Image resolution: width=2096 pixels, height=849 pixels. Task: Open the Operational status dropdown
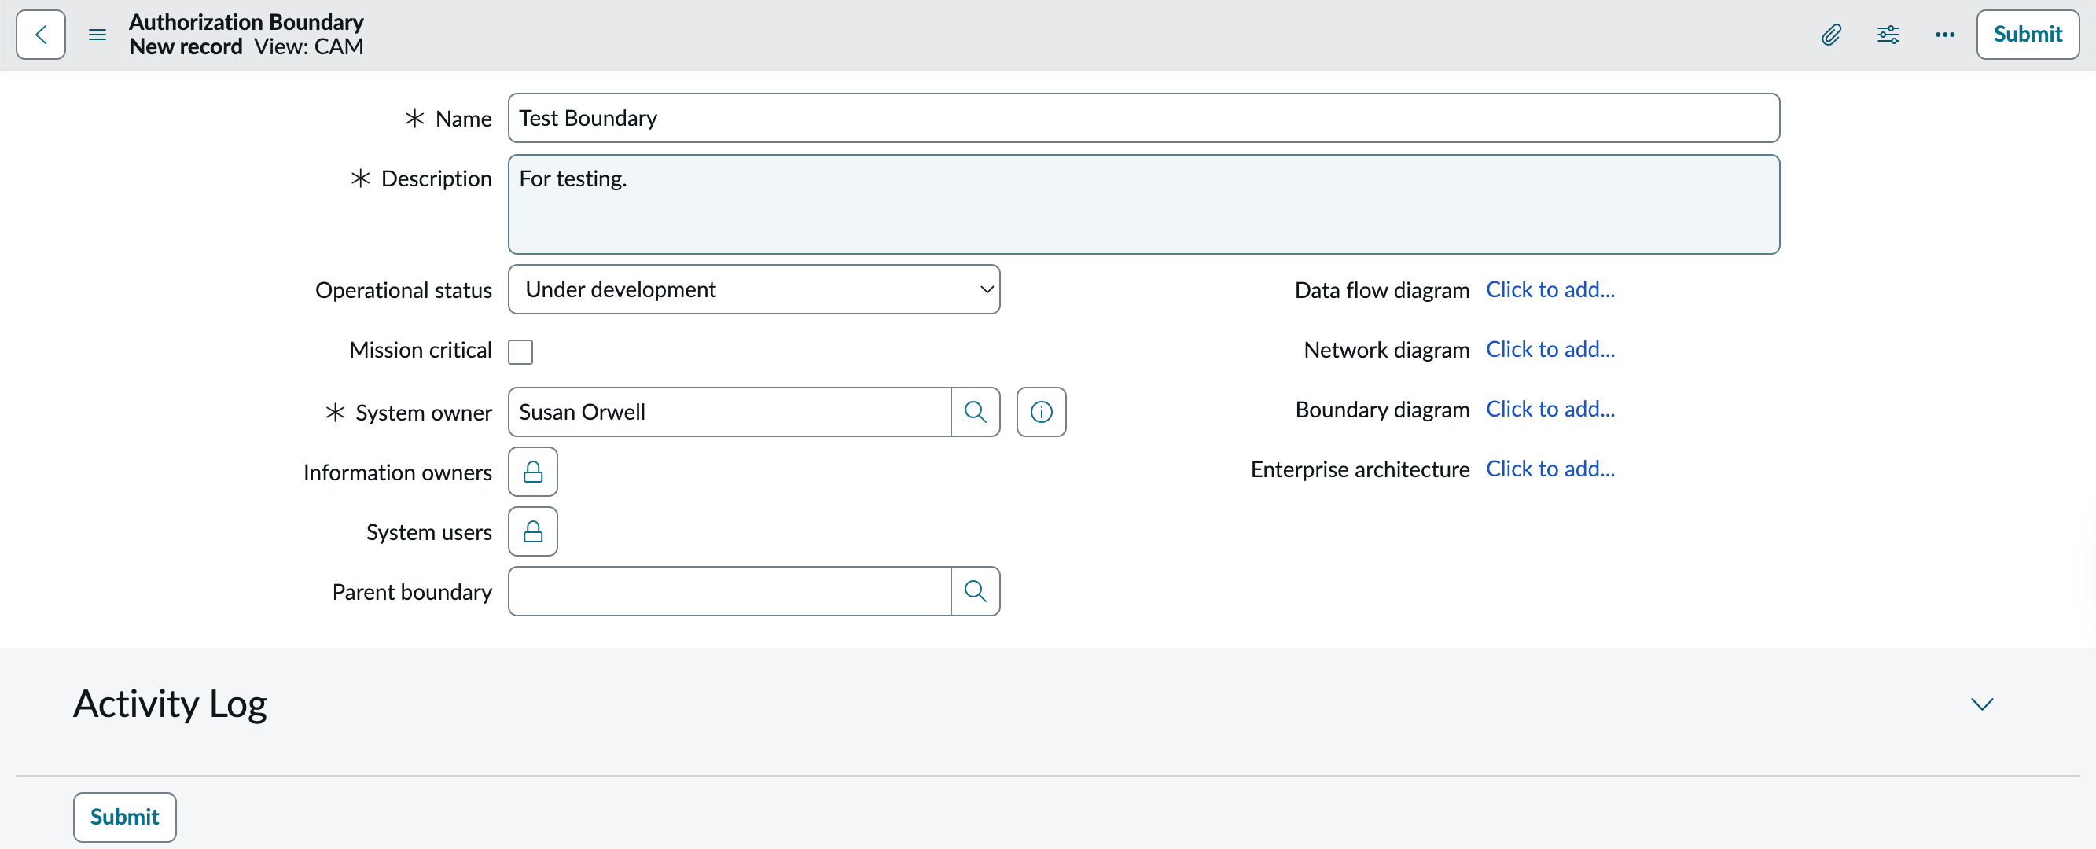753,289
